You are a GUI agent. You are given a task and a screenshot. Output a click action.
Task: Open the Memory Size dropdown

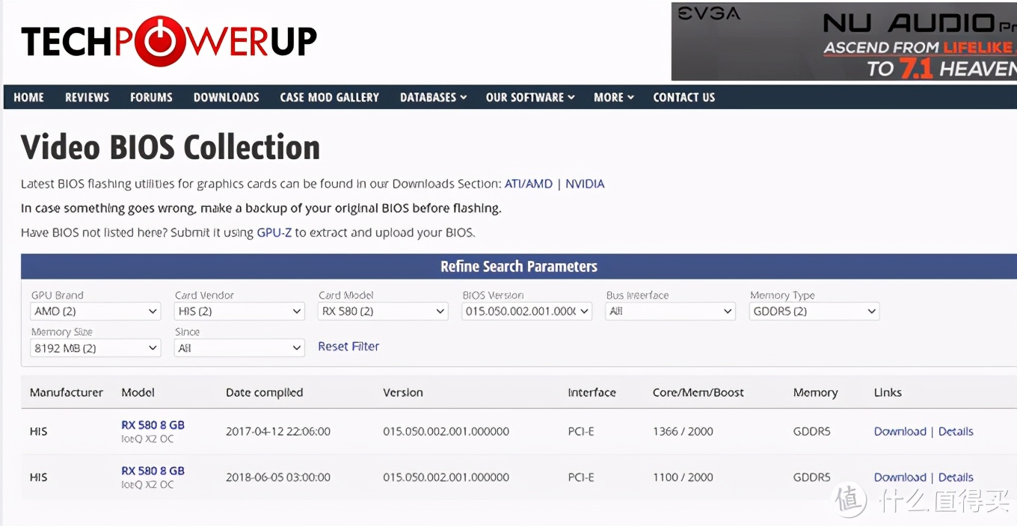[96, 348]
